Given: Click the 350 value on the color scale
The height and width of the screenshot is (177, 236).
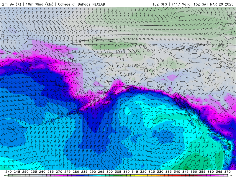Looking at the screenshot, I should [x=194, y=172].
